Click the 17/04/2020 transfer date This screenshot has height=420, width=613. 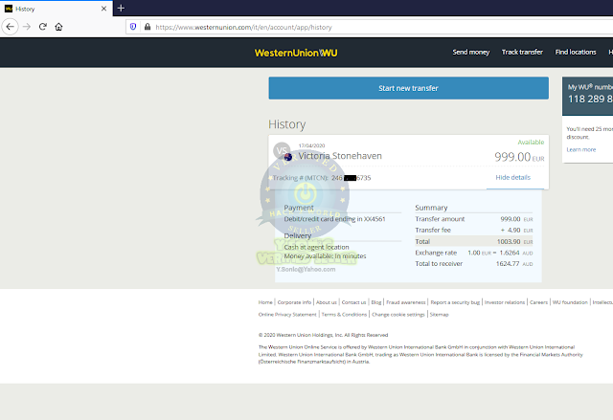click(311, 145)
